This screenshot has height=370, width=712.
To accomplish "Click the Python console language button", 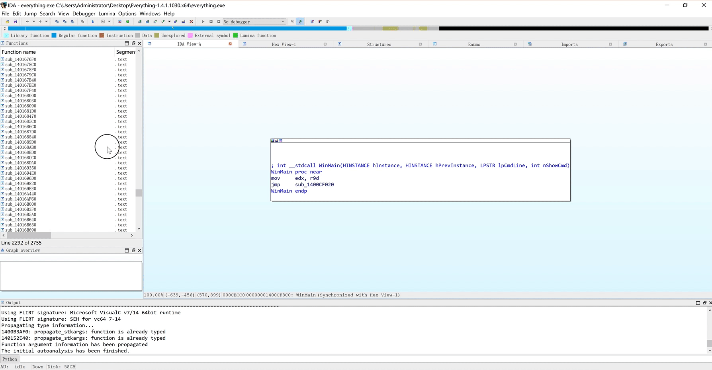I will (x=10, y=359).
